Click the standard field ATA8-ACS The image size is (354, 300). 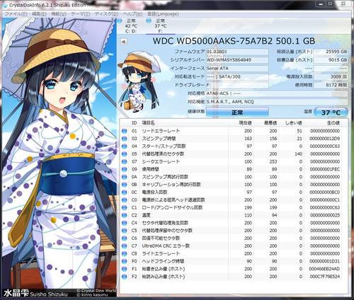pyautogui.click(x=277, y=93)
